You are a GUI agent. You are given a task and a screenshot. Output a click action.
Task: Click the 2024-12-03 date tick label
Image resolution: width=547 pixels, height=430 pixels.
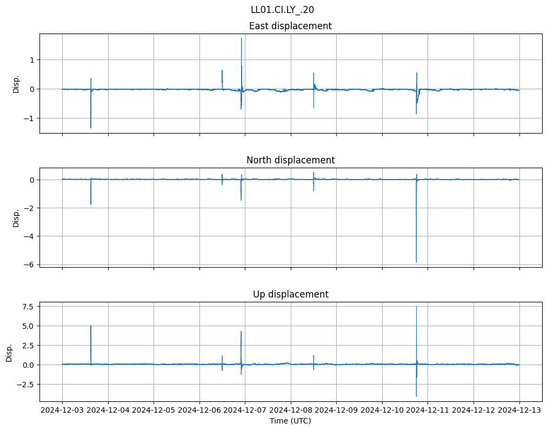62,411
